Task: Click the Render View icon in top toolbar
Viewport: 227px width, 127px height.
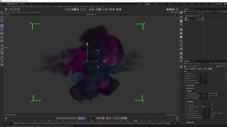Action: tap(167, 10)
